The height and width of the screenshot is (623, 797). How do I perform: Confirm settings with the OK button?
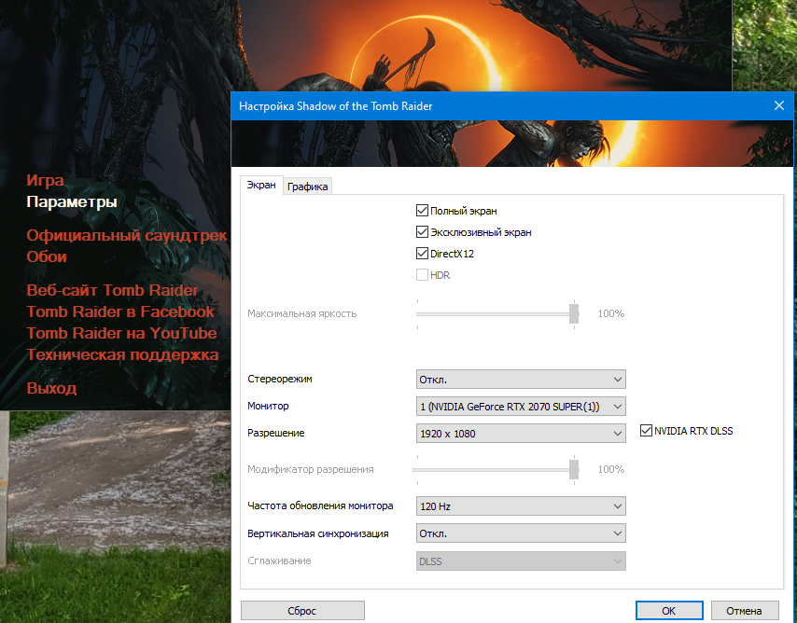pos(669,610)
